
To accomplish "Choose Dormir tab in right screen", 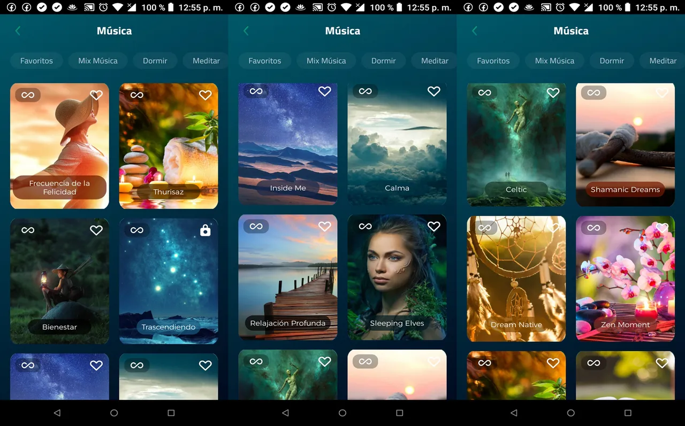I will 612,61.
